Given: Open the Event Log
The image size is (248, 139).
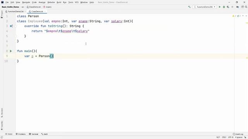Looking at the screenshot, I should (x=238, y=134).
